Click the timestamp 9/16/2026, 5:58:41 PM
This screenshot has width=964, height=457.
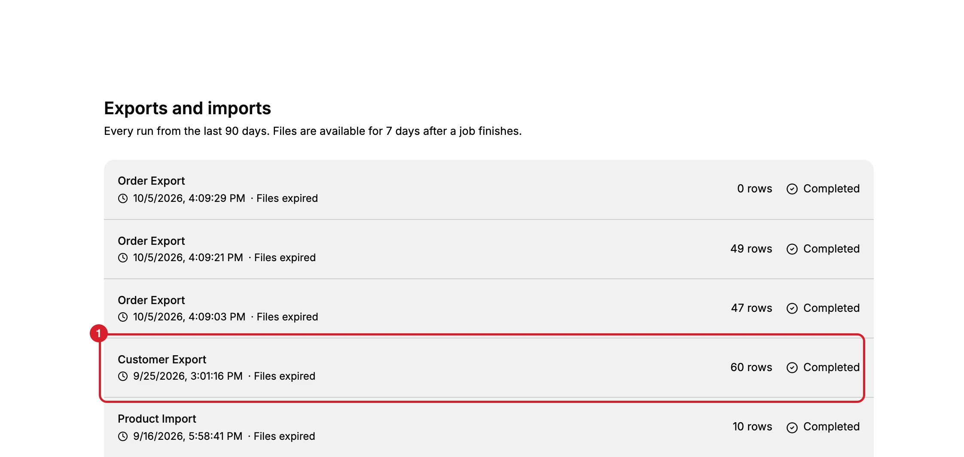[188, 436]
